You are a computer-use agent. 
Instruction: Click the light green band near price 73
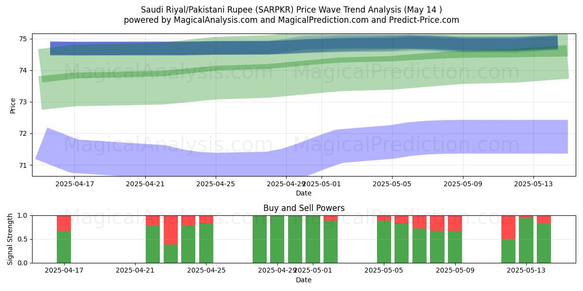[x=304, y=82]
